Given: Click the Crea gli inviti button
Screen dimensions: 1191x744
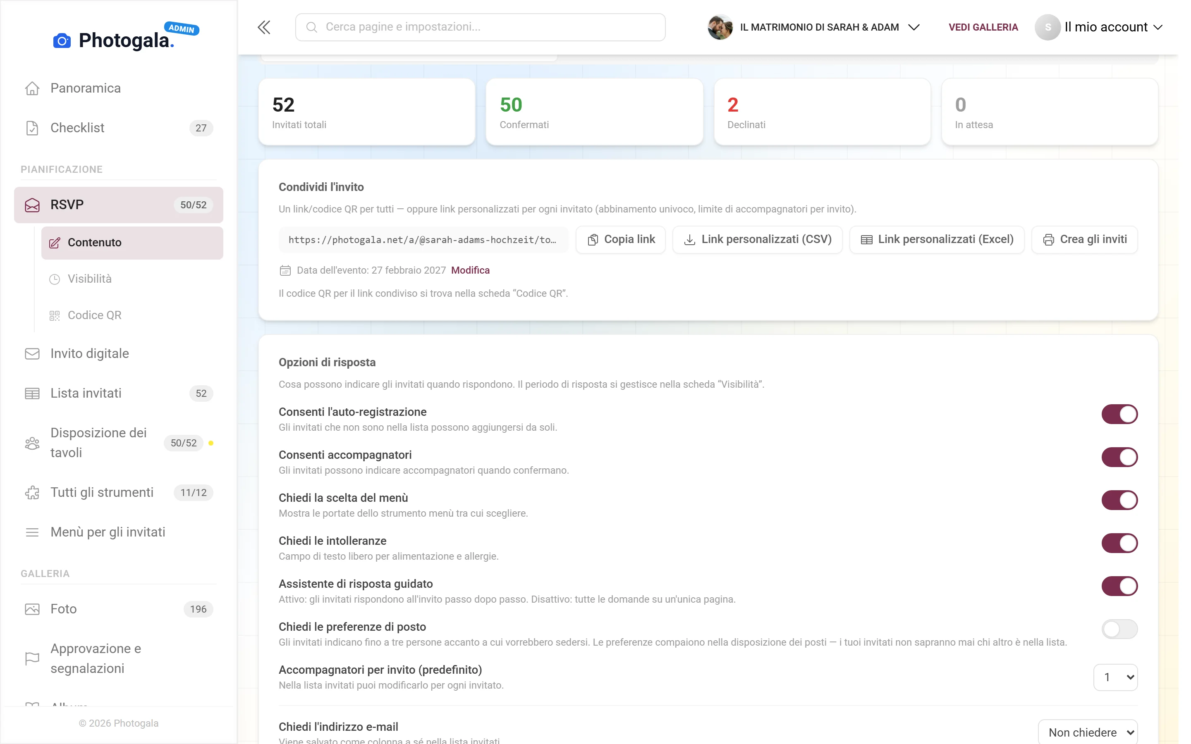Looking at the screenshot, I should (x=1084, y=240).
